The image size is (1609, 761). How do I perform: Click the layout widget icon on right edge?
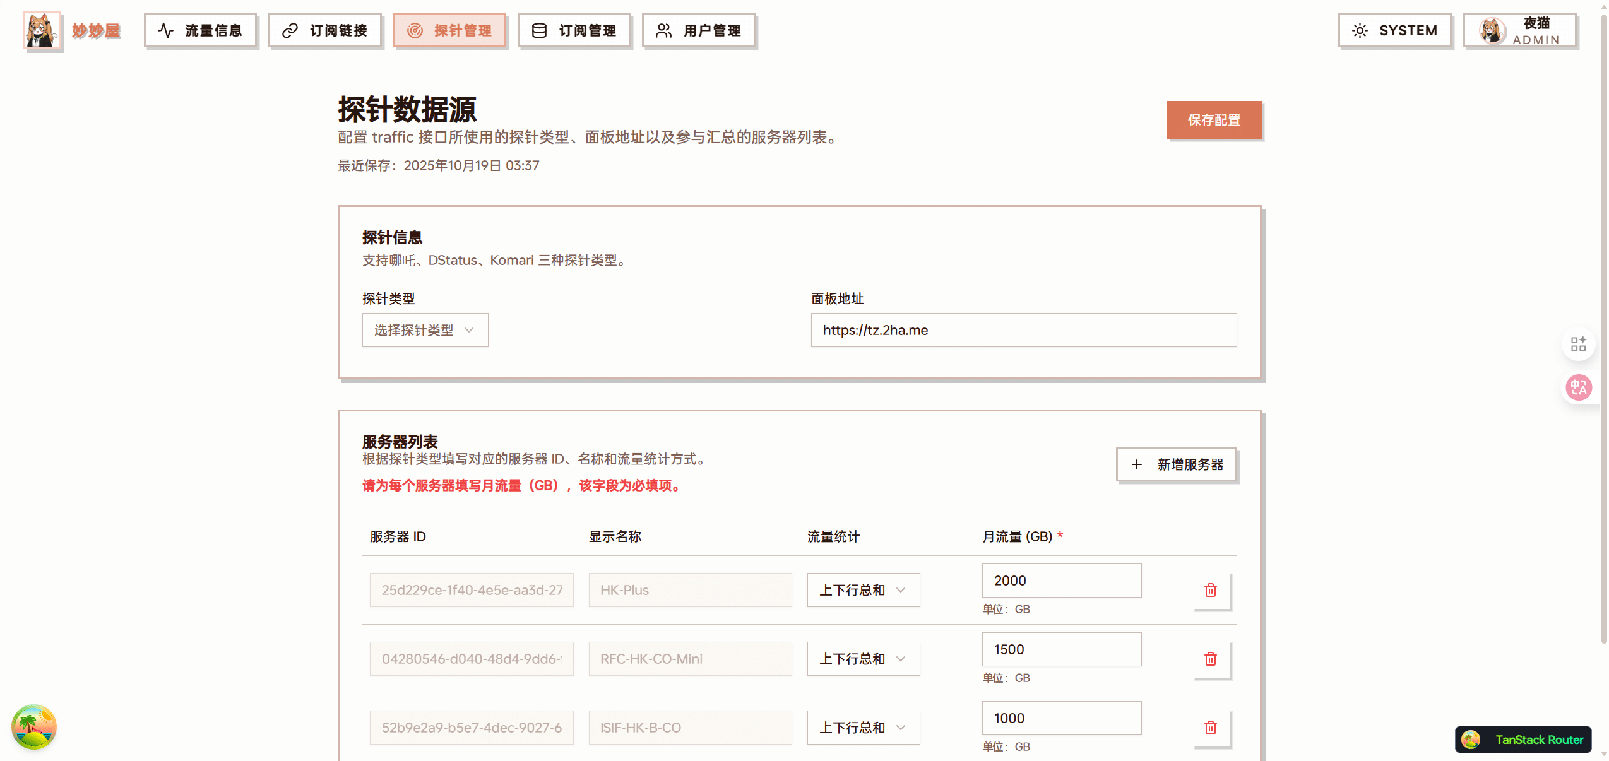coord(1579,343)
